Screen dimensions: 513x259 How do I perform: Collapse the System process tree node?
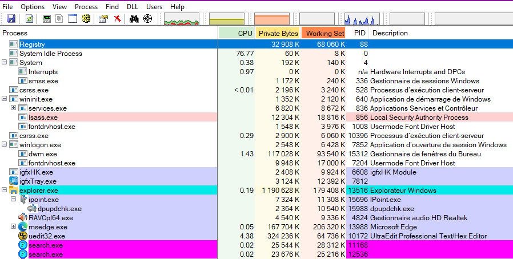pyautogui.click(x=4, y=62)
